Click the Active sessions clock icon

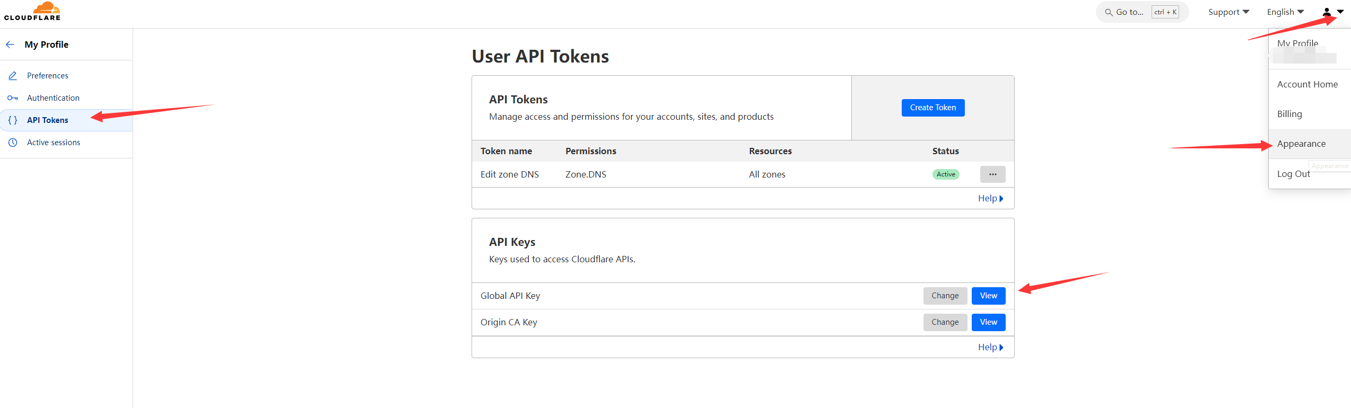tap(13, 143)
